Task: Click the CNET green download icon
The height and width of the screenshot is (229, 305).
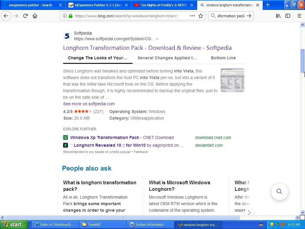Action: 66,137
